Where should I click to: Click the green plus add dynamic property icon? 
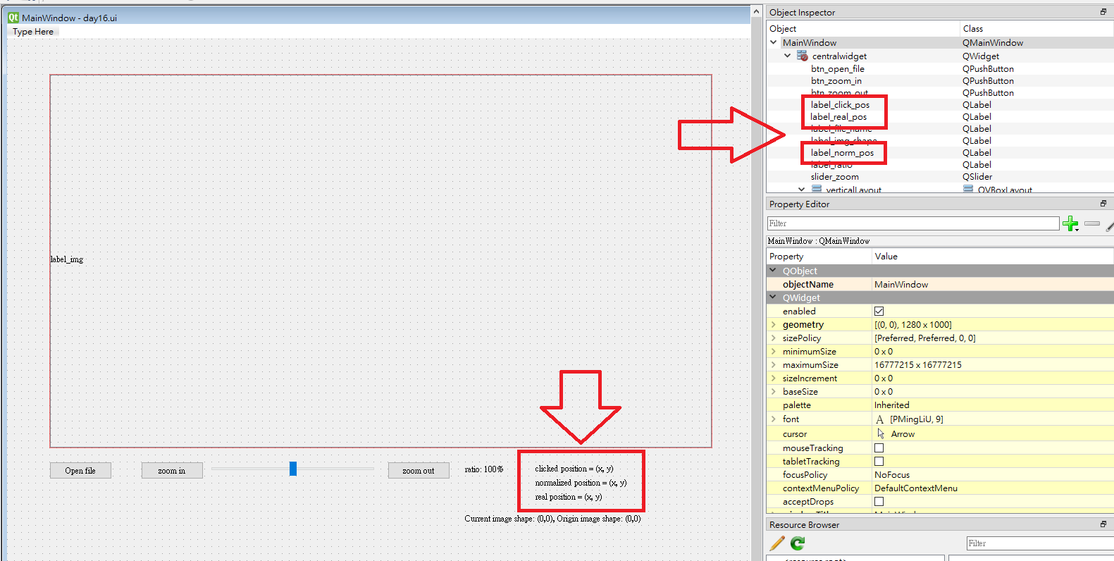coord(1070,224)
